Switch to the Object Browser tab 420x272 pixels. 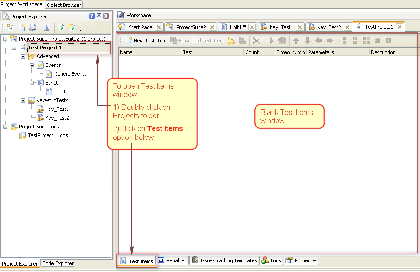[x=64, y=5]
